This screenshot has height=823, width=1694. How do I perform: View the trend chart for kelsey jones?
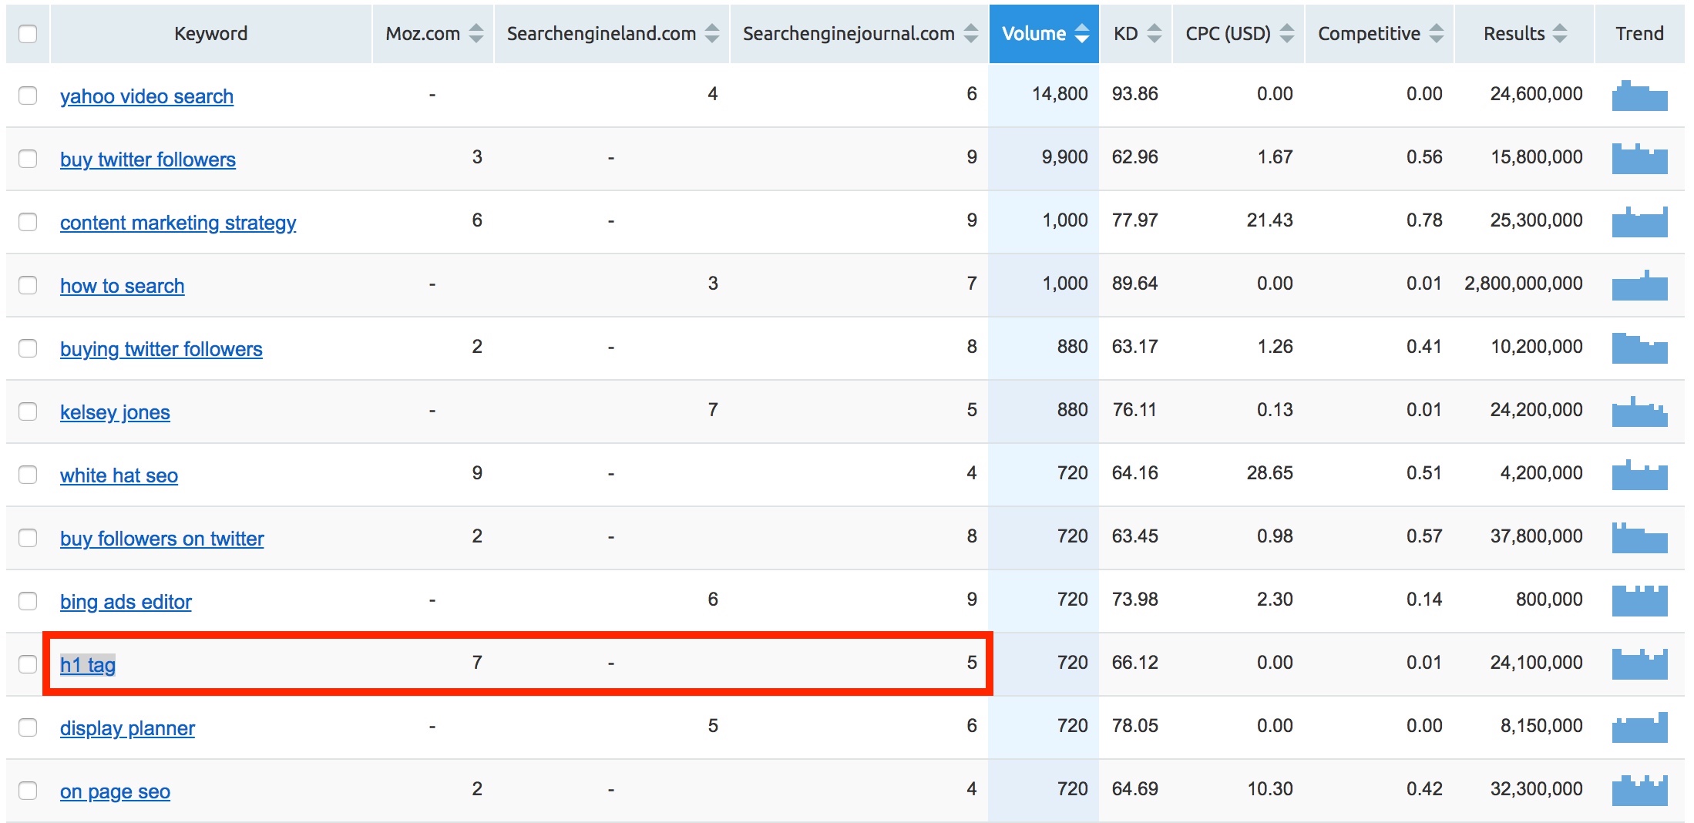(x=1639, y=411)
